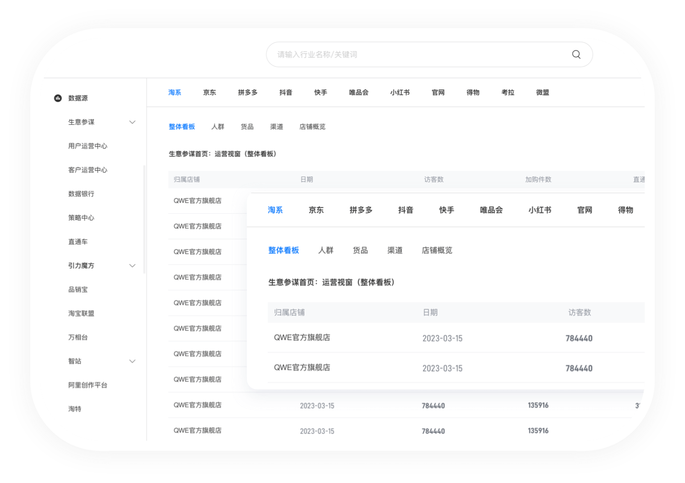Expand the 生意参谋 chevron arrow

pos(132,122)
